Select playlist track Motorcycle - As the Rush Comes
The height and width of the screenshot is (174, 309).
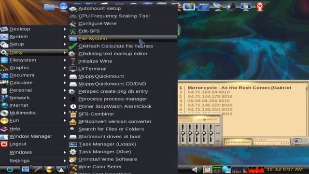[239, 87]
